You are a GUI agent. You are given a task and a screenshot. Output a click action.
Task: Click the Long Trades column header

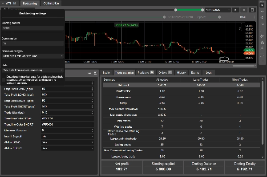(201, 79)
